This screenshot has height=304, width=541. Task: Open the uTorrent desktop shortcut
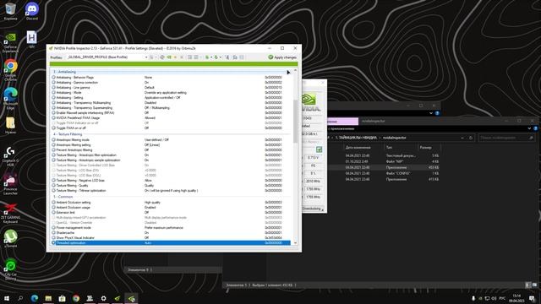[10, 238]
